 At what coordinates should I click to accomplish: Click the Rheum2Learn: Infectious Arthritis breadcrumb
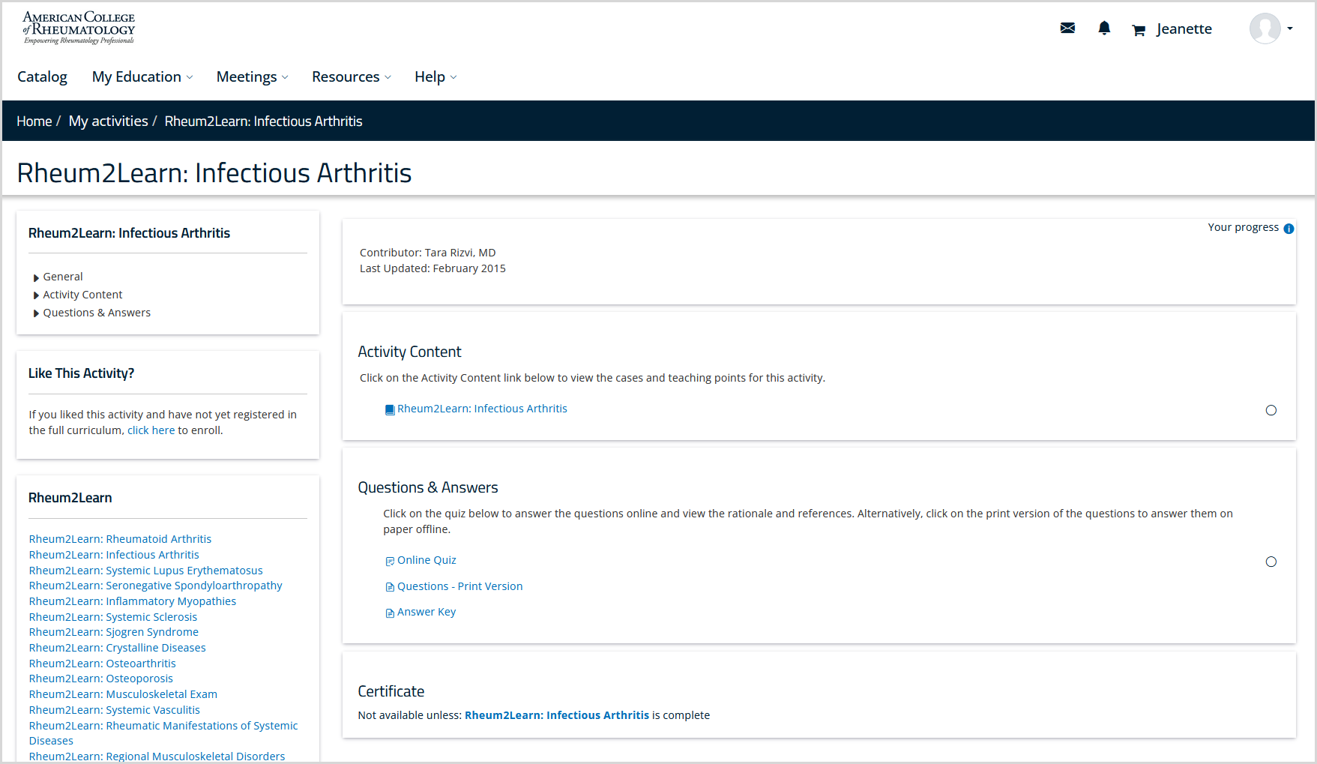tap(264, 121)
